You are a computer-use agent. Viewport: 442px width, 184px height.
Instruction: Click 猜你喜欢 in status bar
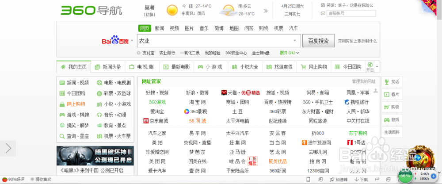tap(41, 179)
